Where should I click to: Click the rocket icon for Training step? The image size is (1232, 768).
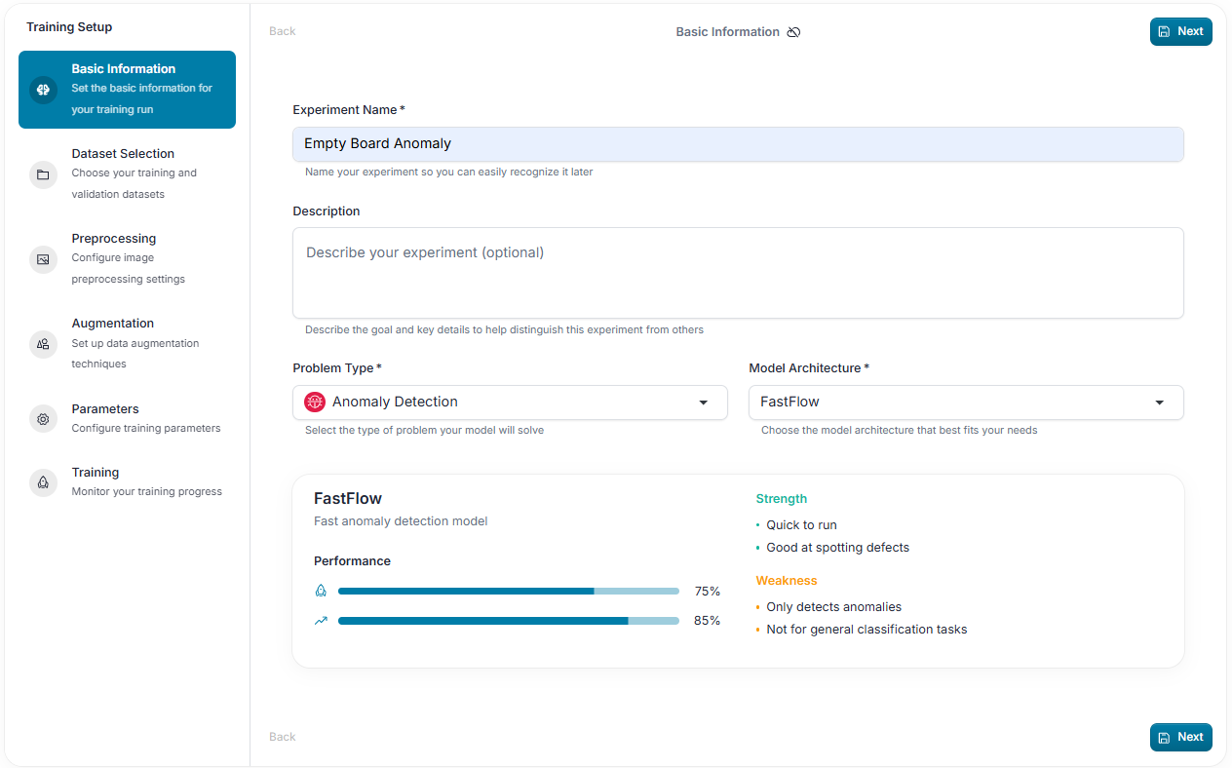[x=43, y=482]
